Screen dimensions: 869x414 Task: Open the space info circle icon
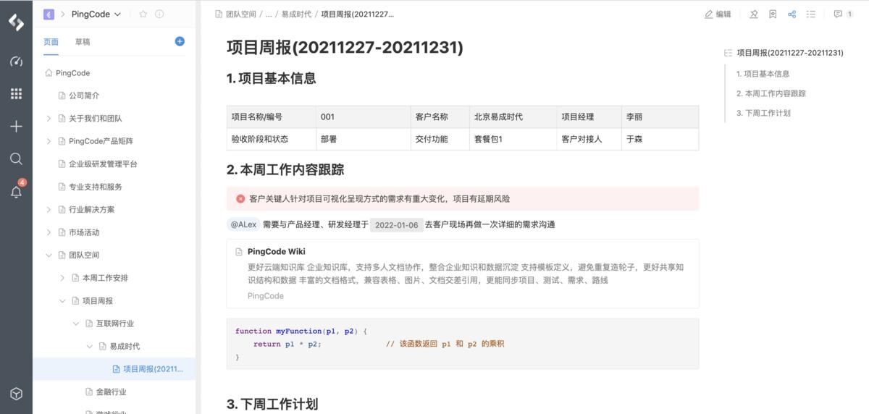click(159, 14)
